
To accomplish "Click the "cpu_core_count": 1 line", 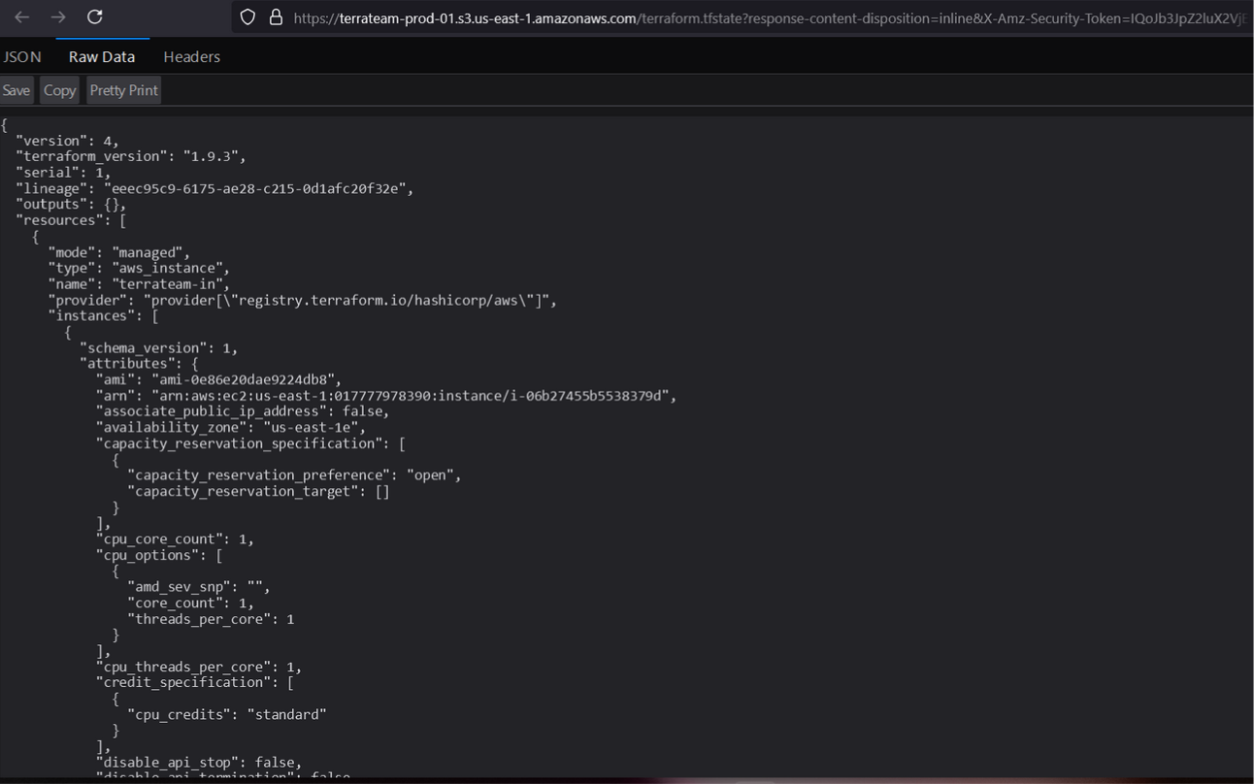I will click(175, 539).
